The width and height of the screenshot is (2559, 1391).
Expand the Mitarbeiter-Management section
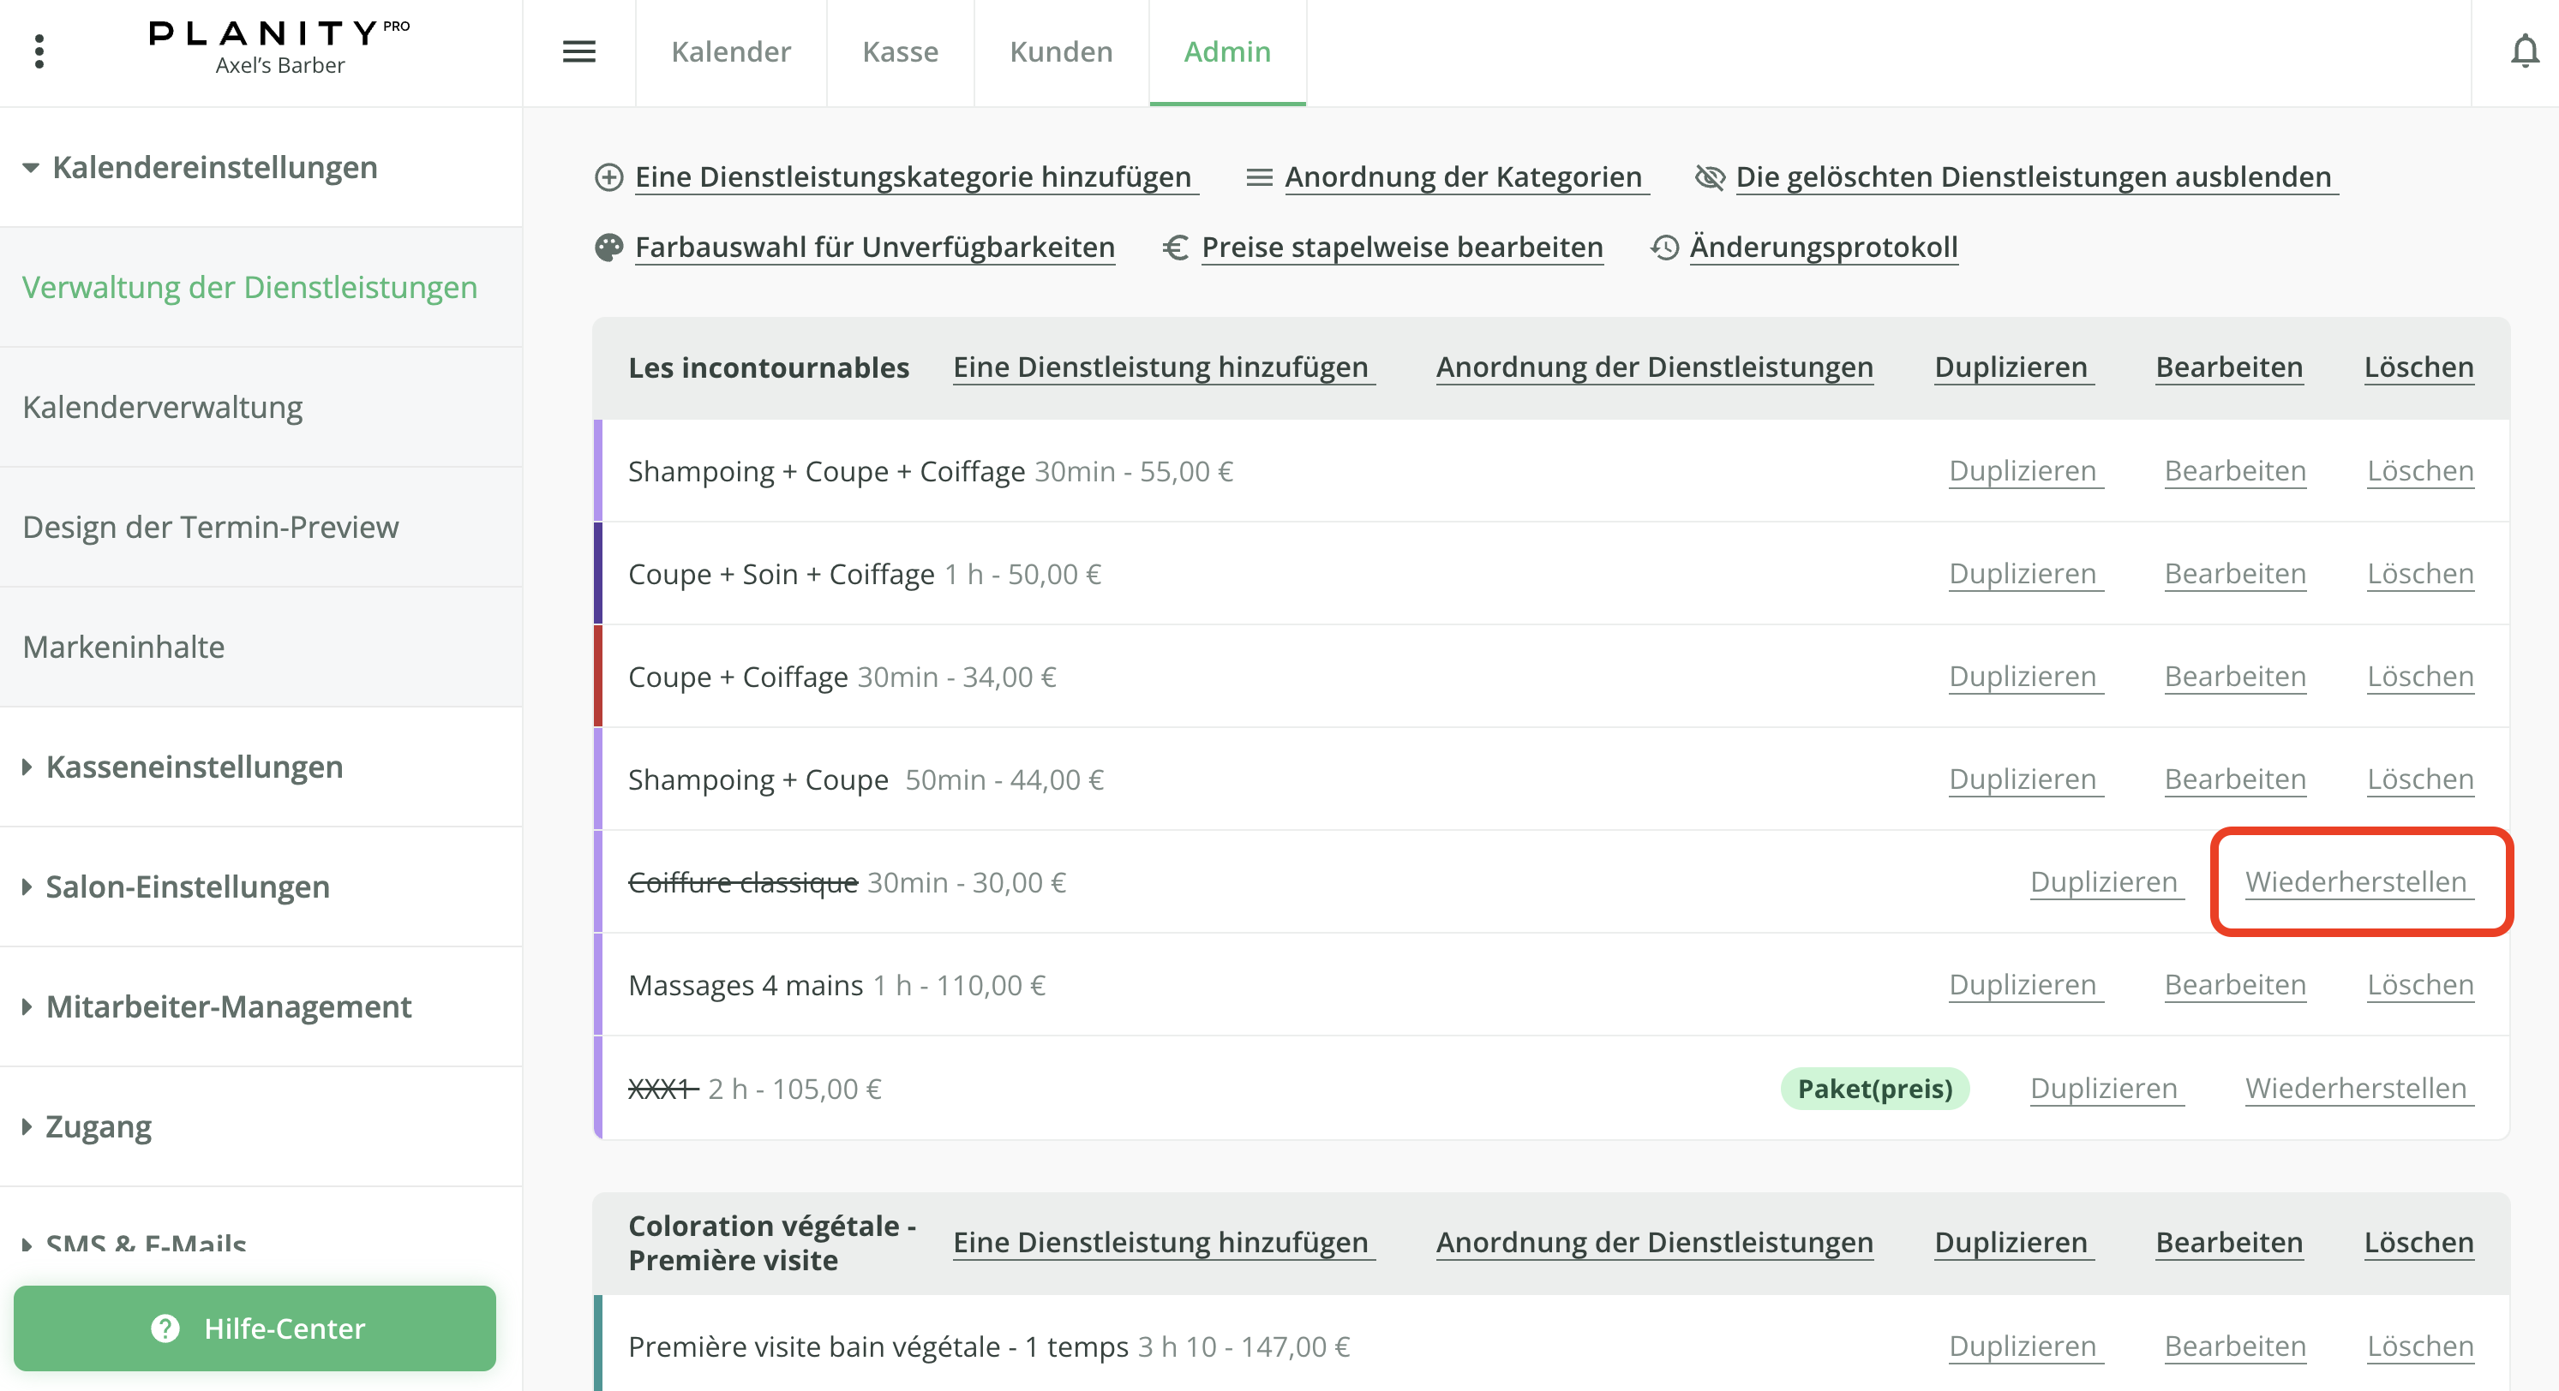[27, 1006]
